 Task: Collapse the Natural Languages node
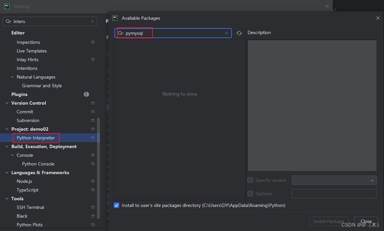pyautogui.click(x=12, y=77)
